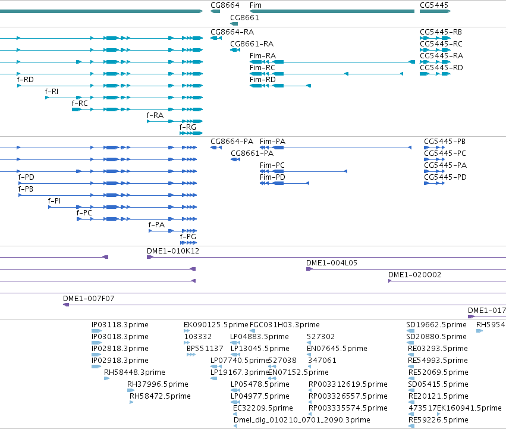
Task: Click EST RE59226.5prime
Action: 438,421
